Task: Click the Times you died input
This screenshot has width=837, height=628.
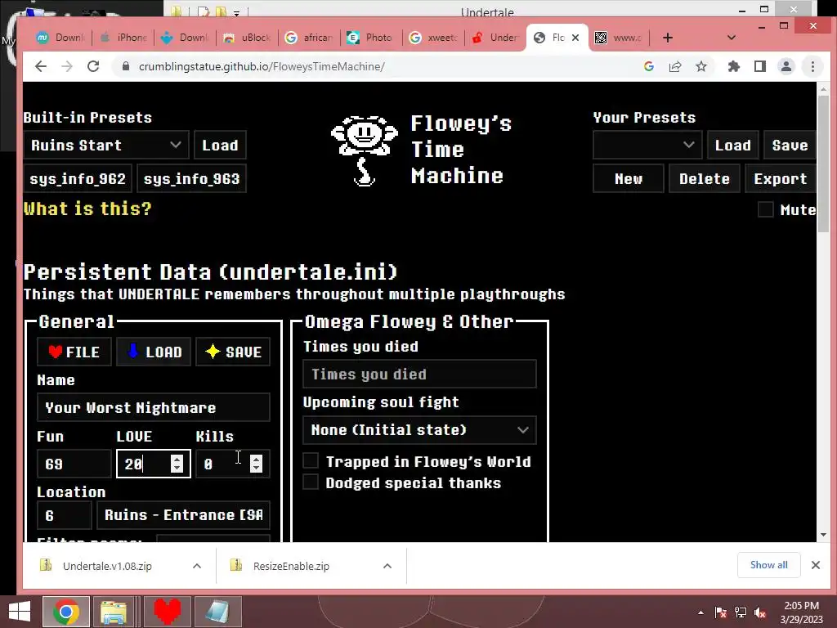Action: click(419, 374)
